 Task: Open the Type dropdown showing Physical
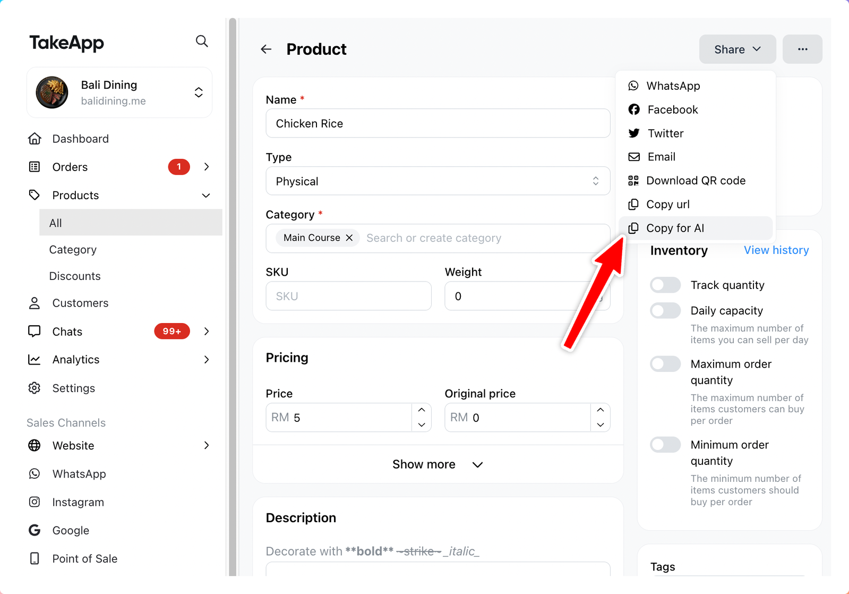pos(438,181)
